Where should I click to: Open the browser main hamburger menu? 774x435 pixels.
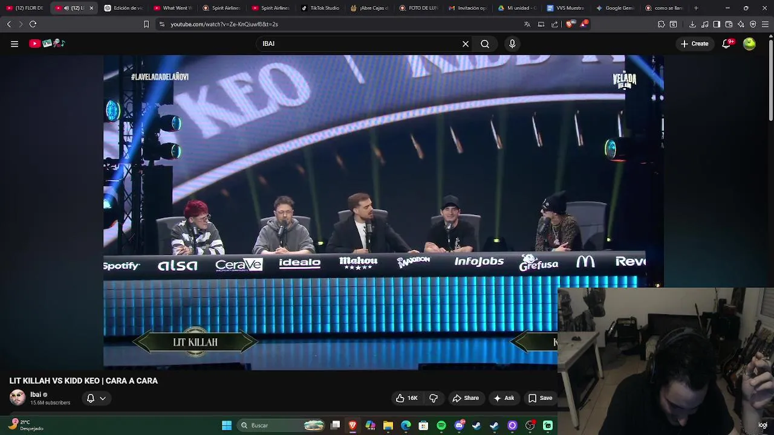pyautogui.click(x=765, y=24)
